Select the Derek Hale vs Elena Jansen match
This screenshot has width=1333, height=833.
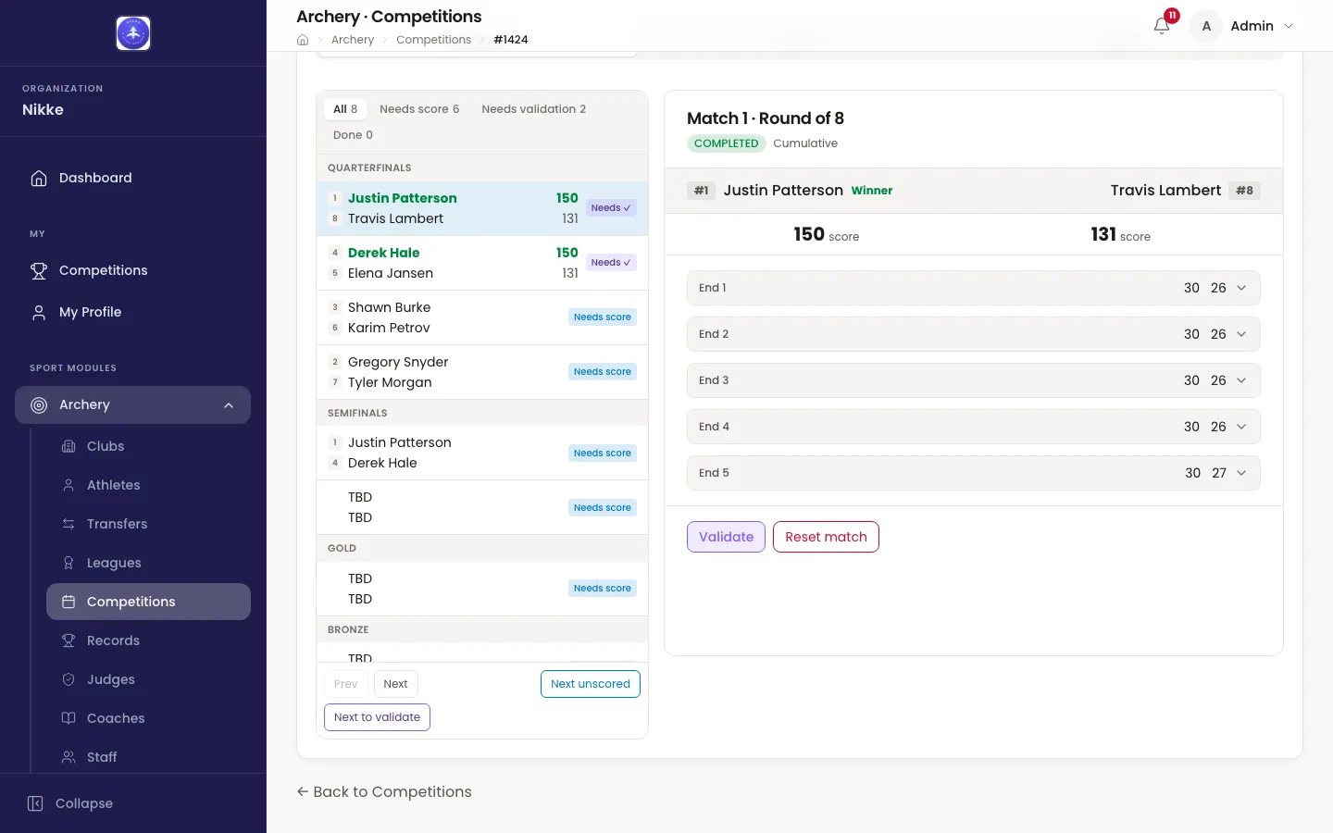(482, 263)
